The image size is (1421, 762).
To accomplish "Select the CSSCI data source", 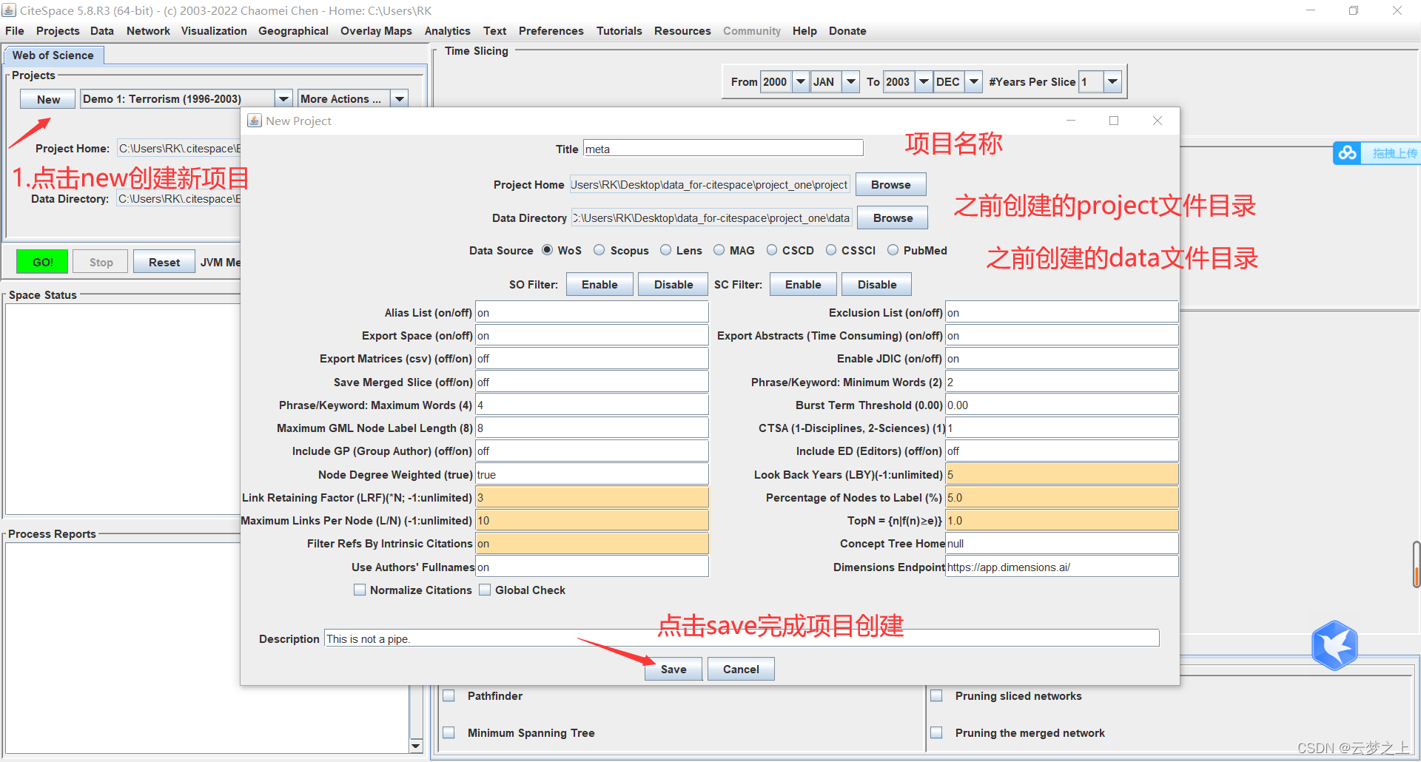I will 831,250.
